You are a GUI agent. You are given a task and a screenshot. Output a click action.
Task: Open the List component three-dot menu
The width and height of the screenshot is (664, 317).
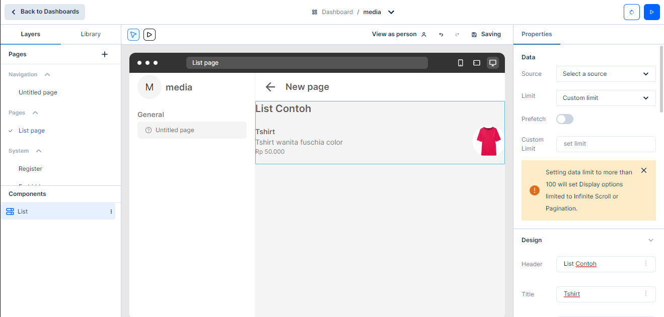[111, 212]
